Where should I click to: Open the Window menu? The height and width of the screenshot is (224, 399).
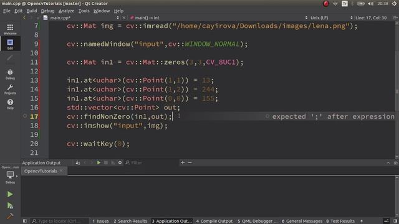102,11
